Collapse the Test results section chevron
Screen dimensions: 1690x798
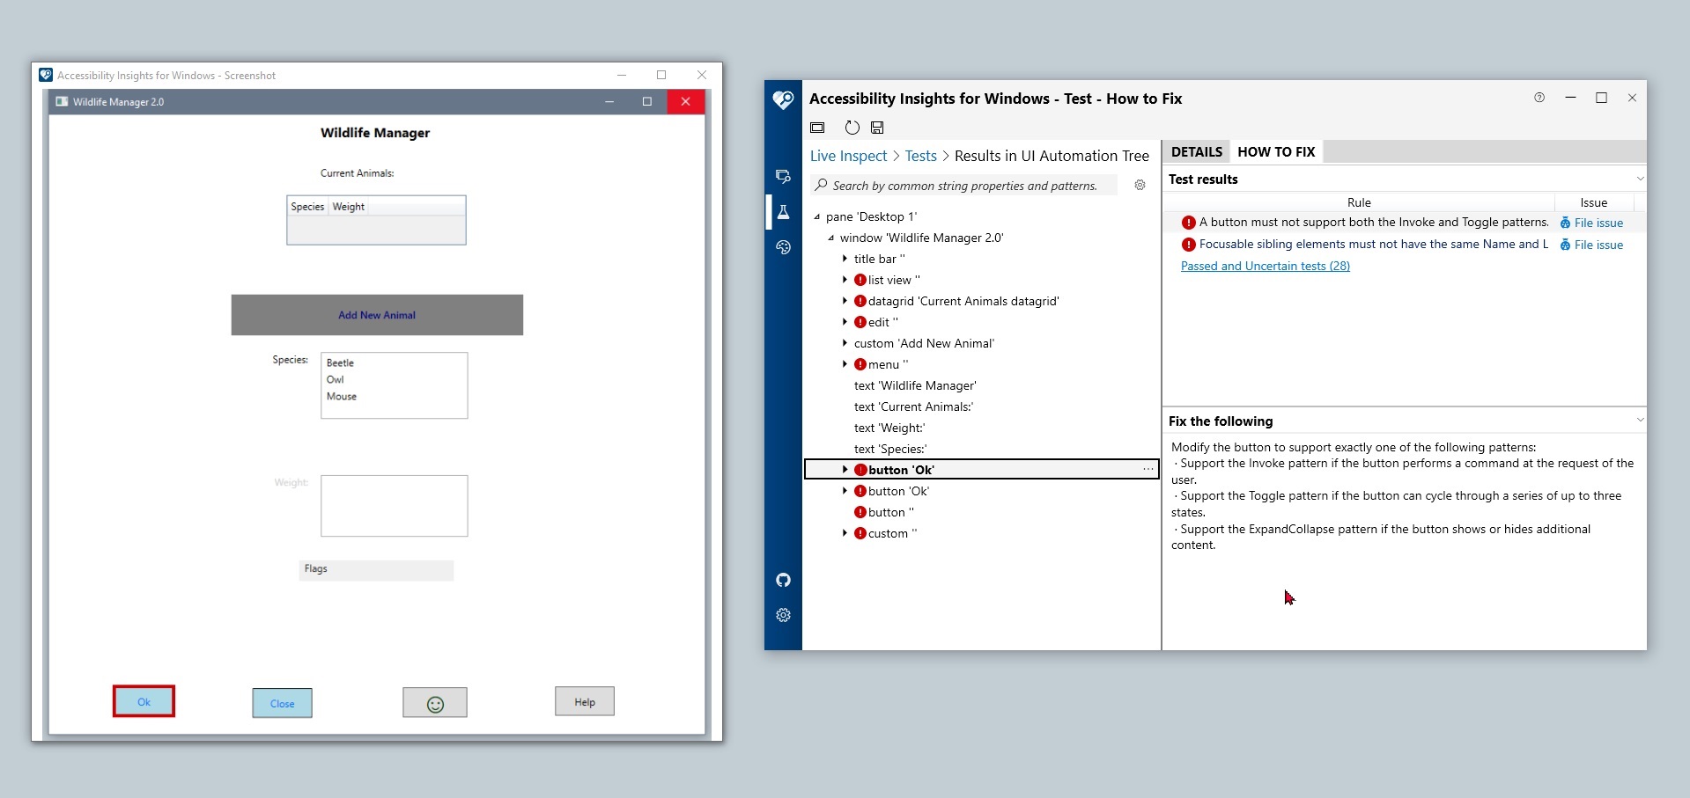[x=1640, y=179]
